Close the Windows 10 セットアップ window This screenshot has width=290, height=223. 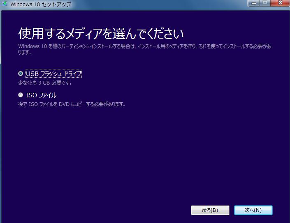pos(280,3)
